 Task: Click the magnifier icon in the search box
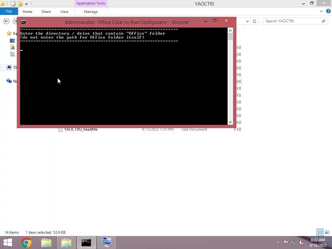323,21
